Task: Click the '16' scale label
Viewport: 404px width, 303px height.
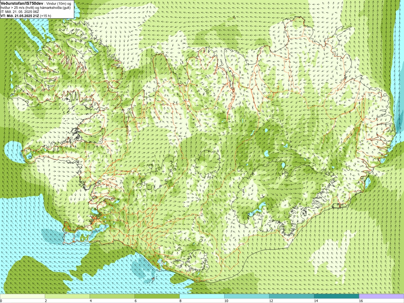Action: tap(361, 301)
